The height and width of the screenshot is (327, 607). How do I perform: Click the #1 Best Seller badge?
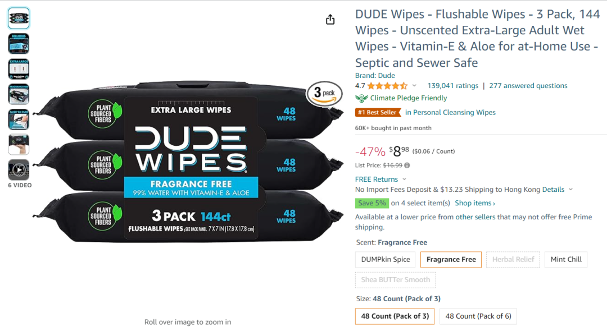[378, 113]
